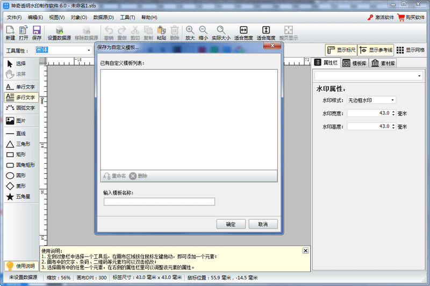Open the 文件(F) menu
This screenshot has width=430, height=286.
(x=15, y=18)
